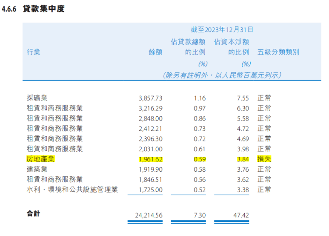Click the 24,214.56 total amount
Screen dimensions: 329x236
point(149,216)
